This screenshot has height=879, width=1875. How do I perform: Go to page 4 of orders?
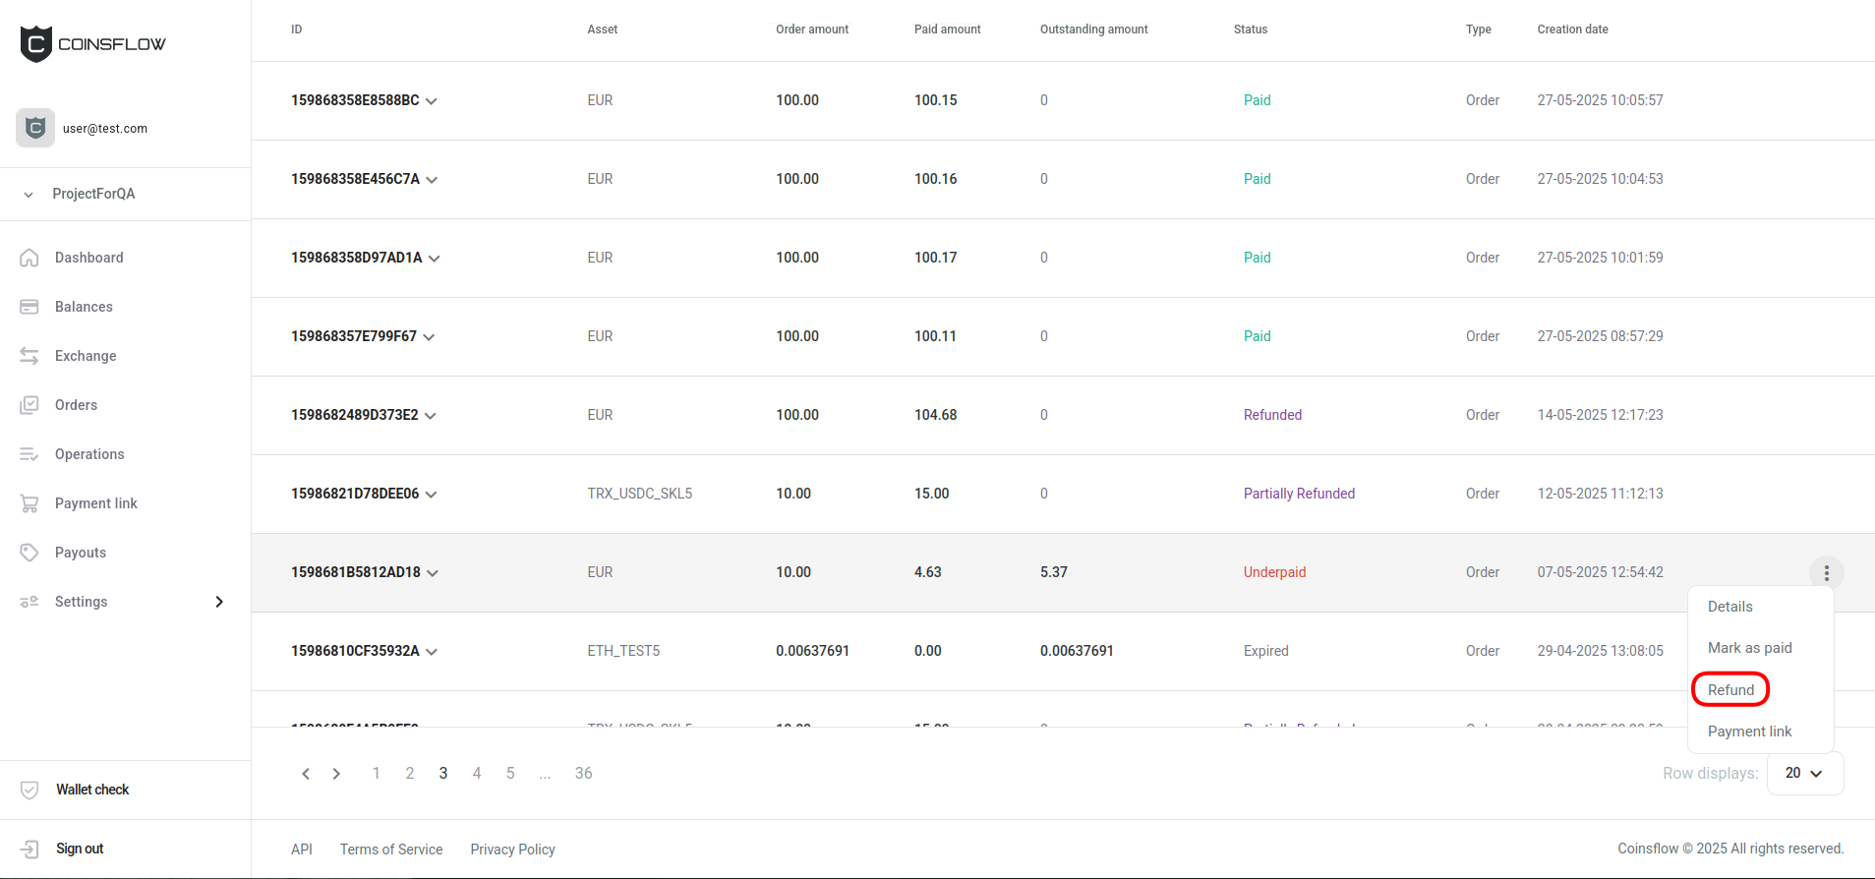point(477,773)
